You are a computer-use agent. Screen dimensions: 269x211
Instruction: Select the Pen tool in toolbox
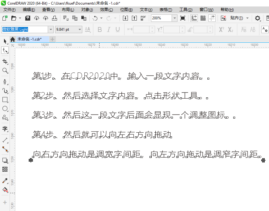5,82
